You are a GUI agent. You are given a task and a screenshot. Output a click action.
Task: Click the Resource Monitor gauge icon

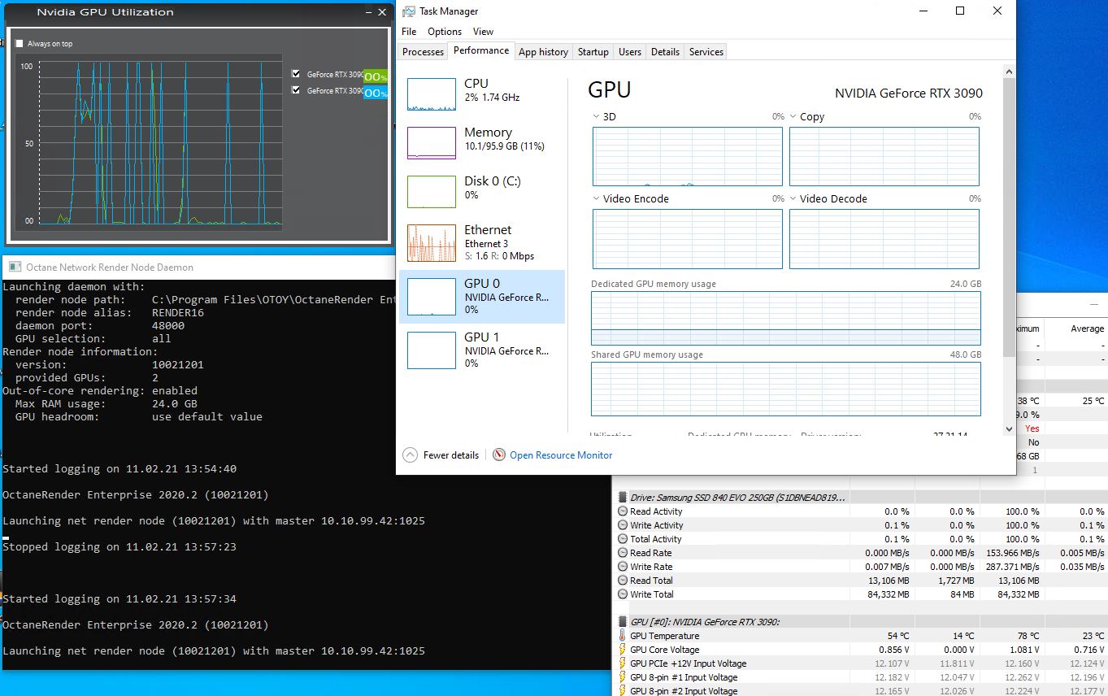pos(499,455)
